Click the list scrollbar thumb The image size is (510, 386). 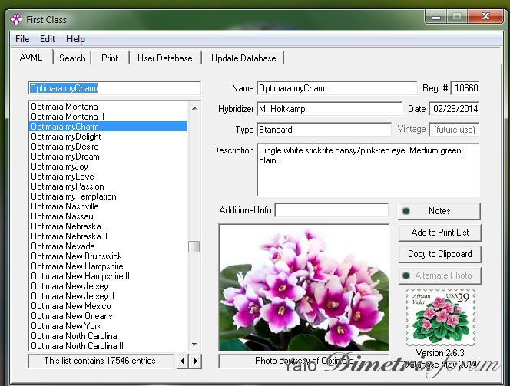194,246
